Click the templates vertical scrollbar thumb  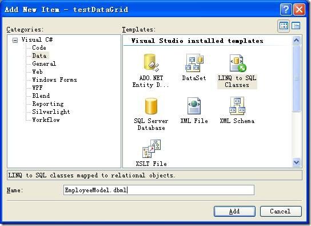[296, 78]
